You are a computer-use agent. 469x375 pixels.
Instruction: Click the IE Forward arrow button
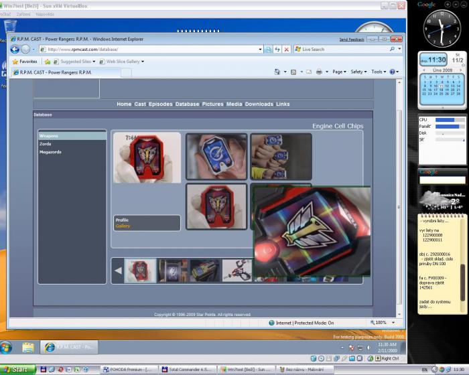25,50
